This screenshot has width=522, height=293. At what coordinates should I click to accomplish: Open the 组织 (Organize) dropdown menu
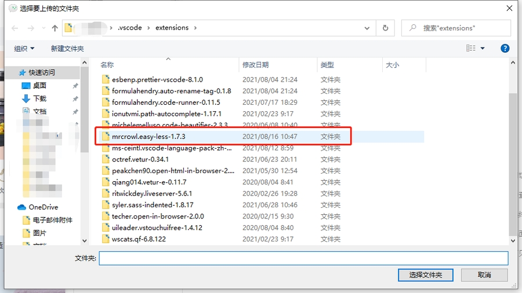24,49
